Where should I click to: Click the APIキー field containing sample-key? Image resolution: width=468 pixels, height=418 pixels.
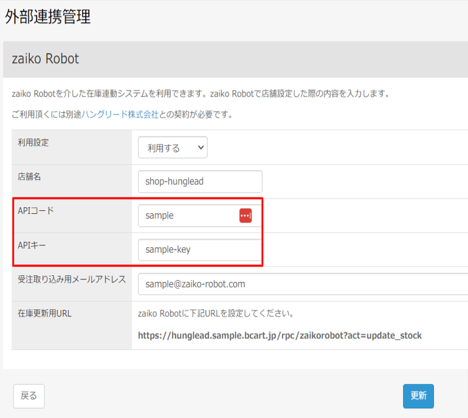[x=200, y=250]
